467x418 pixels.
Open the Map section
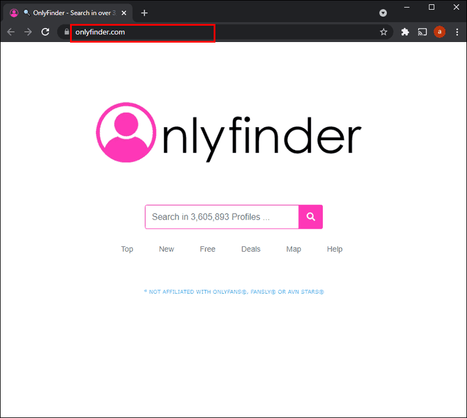pos(294,249)
